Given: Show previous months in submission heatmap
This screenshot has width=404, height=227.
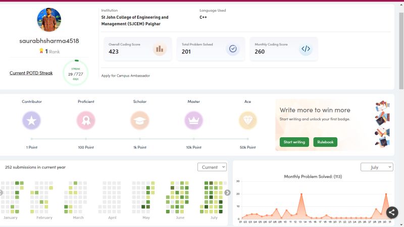Looking at the screenshot, I should [x=2, y=192].
